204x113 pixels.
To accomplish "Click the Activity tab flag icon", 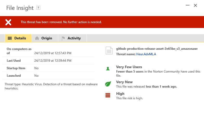I will [x=63, y=38].
